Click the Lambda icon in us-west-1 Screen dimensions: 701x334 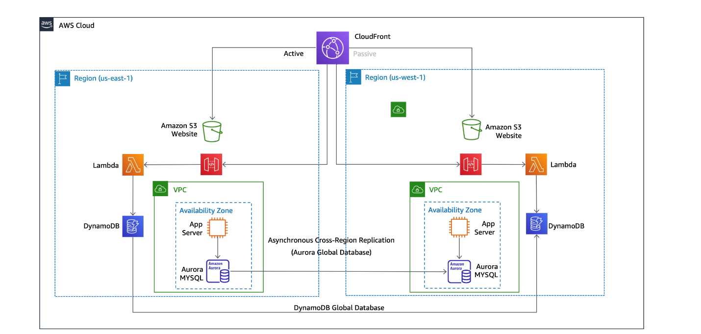pos(536,164)
